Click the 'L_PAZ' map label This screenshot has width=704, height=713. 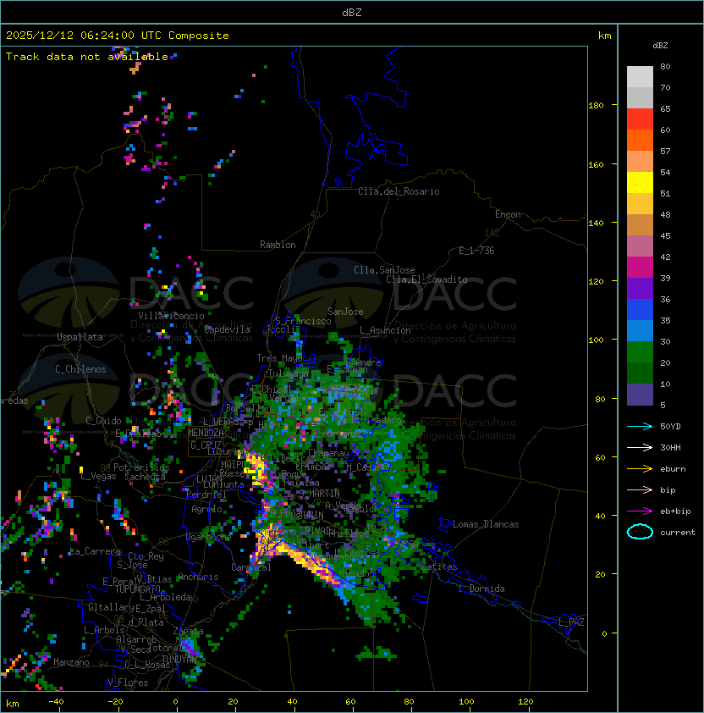571,622
